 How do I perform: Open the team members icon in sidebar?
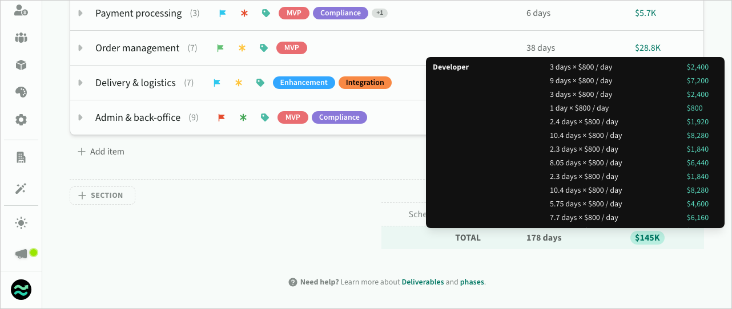click(x=21, y=38)
